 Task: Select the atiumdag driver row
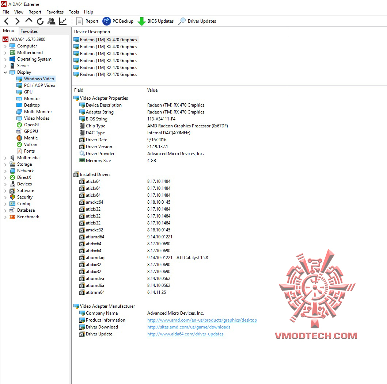(143, 258)
